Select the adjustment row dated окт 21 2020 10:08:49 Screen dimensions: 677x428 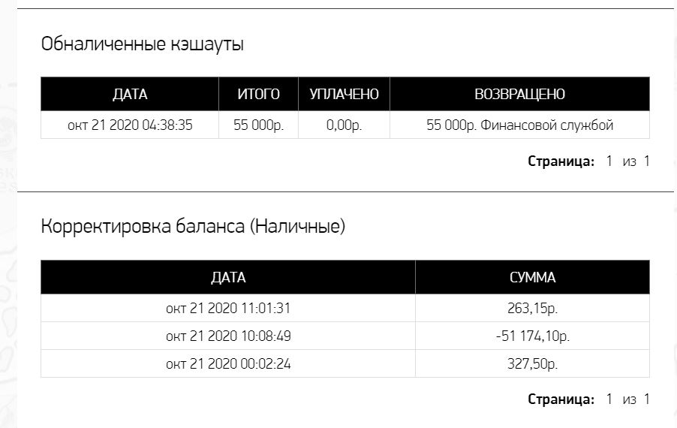pos(228,336)
